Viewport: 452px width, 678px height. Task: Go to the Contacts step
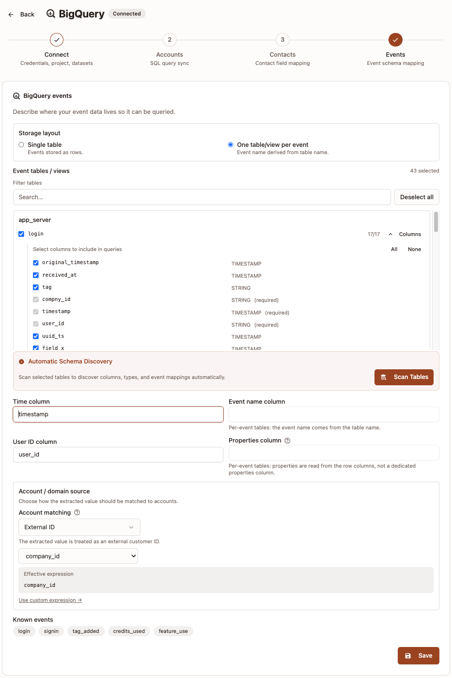pos(282,40)
